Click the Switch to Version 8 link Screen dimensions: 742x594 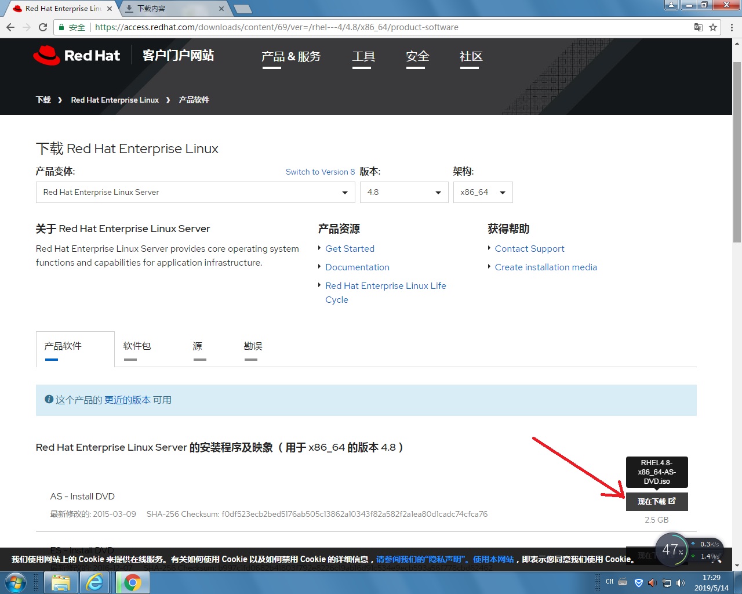point(321,172)
